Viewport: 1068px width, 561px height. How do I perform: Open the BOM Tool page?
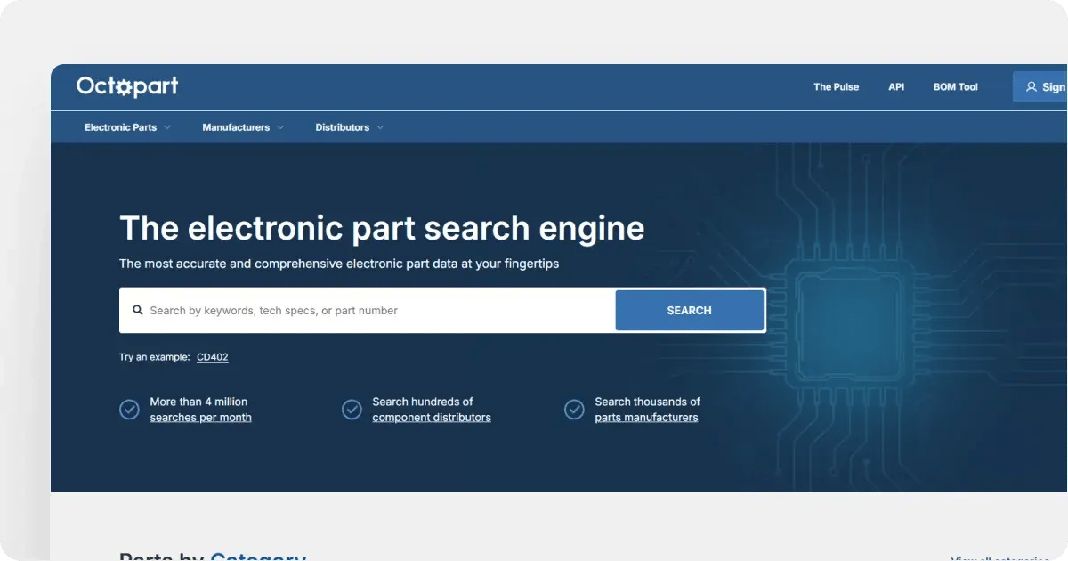pos(955,86)
